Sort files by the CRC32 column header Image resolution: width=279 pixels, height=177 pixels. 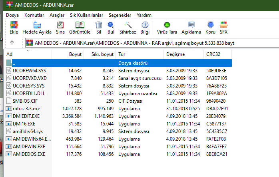217,54
